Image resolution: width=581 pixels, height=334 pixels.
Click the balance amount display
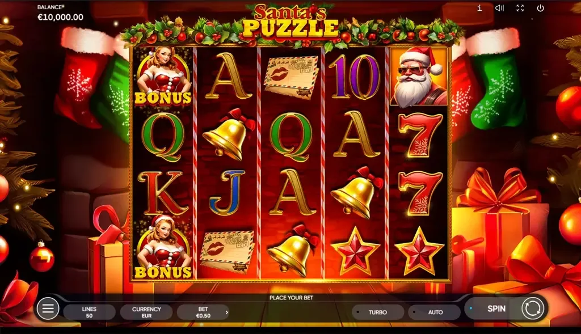pos(60,17)
